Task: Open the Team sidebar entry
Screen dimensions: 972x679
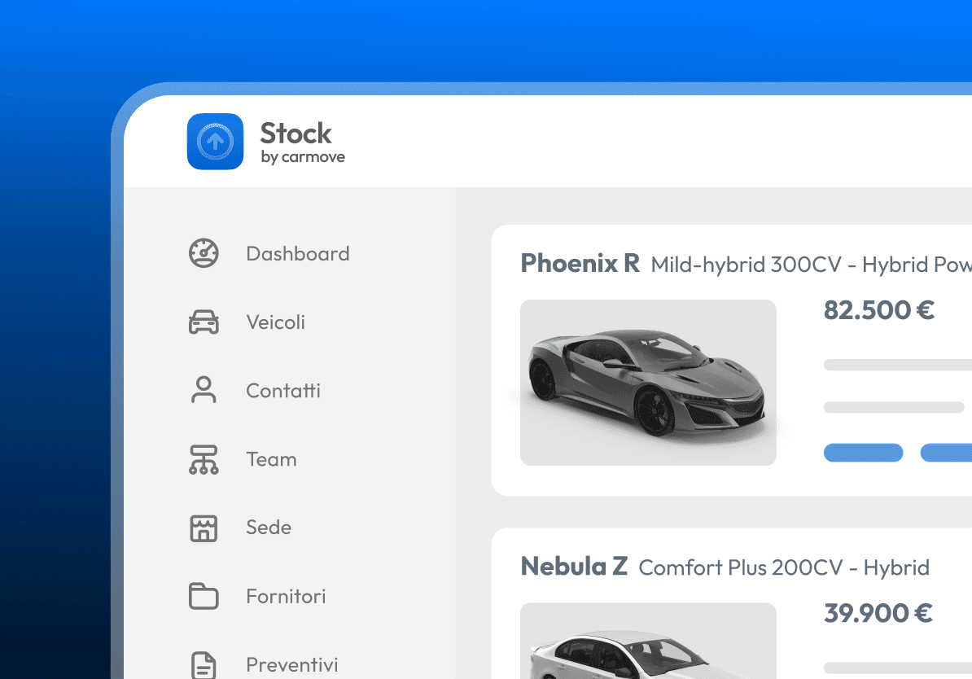Action: coord(271,459)
